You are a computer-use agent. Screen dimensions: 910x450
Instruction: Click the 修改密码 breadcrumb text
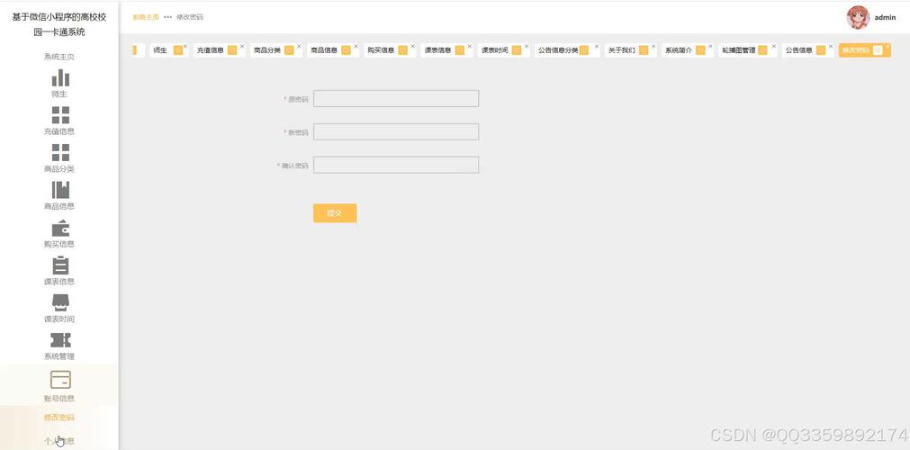point(190,17)
